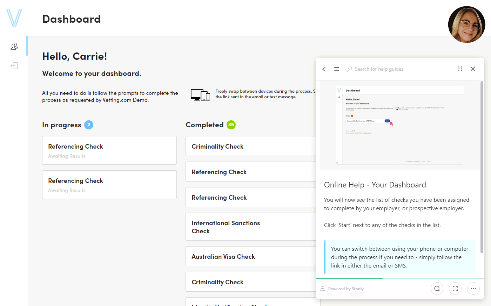Click the search icon at help footer

pos(437,289)
